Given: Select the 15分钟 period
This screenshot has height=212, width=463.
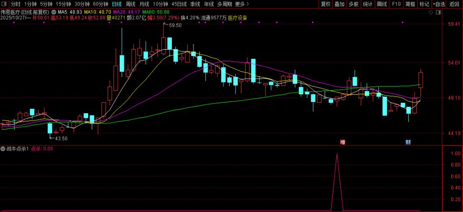Looking at the screenshot, I should (x=63, y=4).
